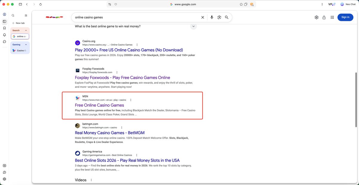359x185 pixels.
Task: Select the Gaming tab group label
Action: click(16, 44)
